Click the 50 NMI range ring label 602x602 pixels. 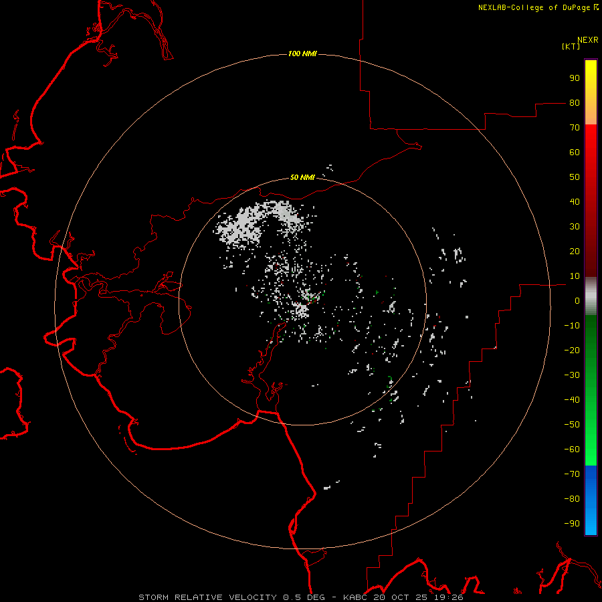302,177
